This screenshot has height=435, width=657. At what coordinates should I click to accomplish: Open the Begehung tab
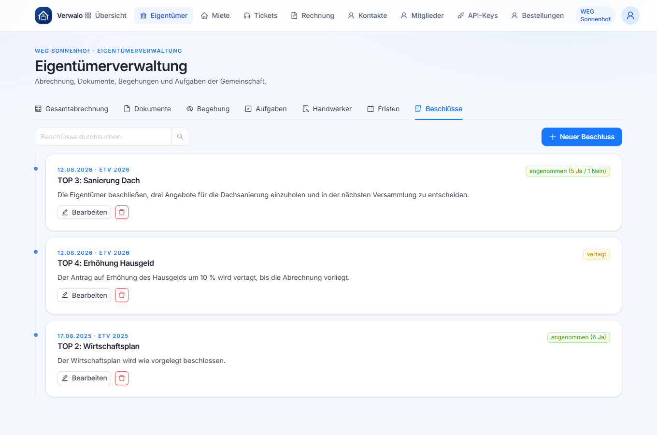pyautogui.click(x=208, y=109)
